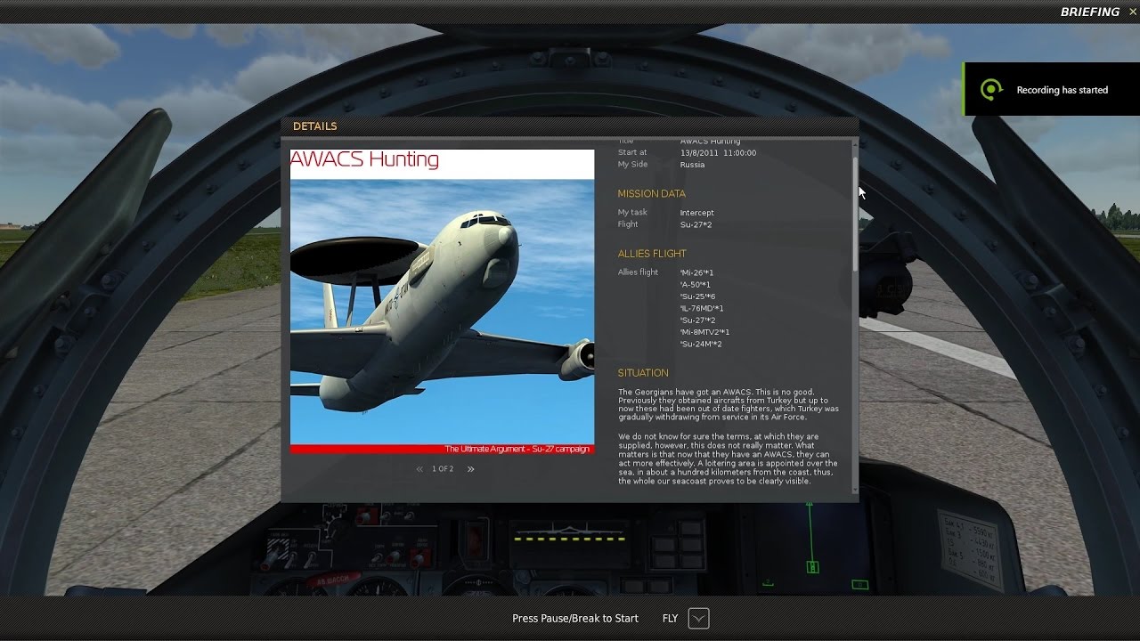This screenshot has width=1140, height=641.
Task: Click the MISSION DATA heading
Action: pos(652,193)
